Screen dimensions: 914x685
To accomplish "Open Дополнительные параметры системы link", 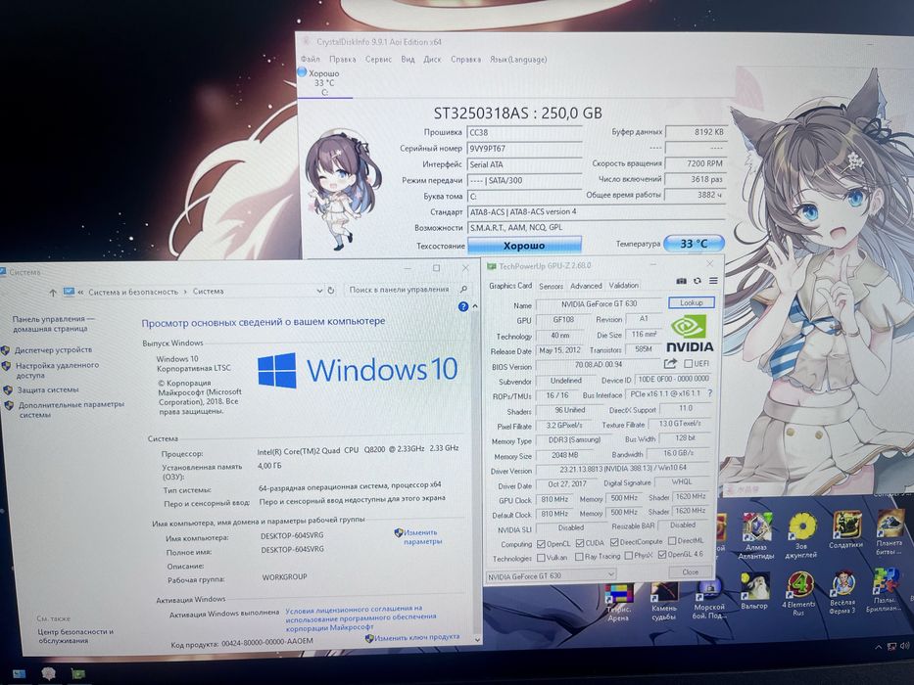I will 72,409.
